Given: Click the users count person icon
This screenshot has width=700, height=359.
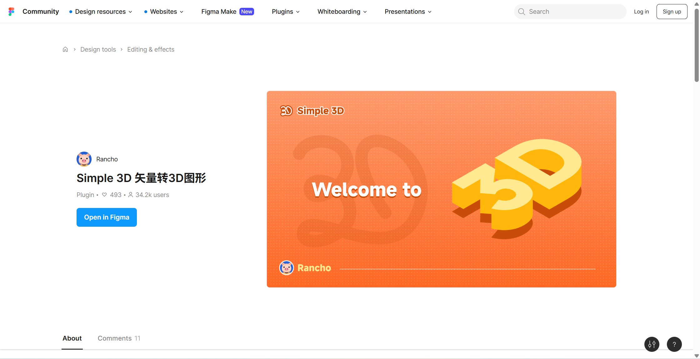Looking at the screenshot, I should coord(131,195).
